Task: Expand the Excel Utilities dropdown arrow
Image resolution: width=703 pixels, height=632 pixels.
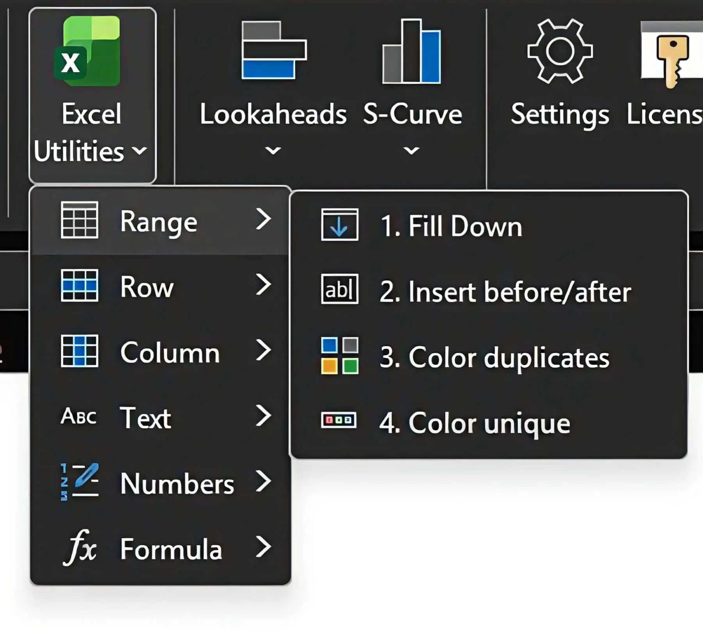Action: (139, 151)
